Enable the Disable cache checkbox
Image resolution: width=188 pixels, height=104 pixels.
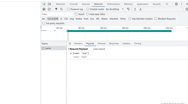pos(88,9)
